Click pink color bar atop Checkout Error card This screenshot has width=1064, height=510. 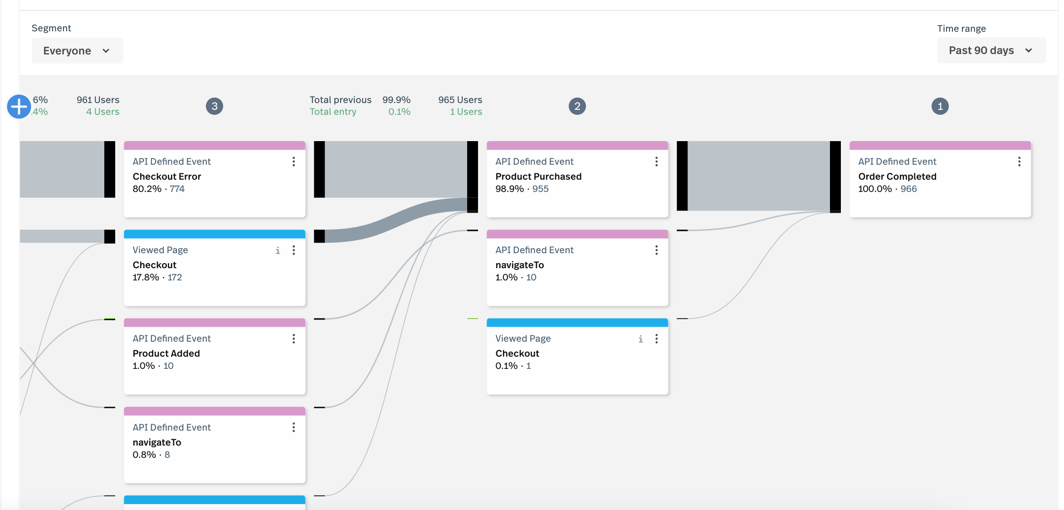click(x=215, y=146)
